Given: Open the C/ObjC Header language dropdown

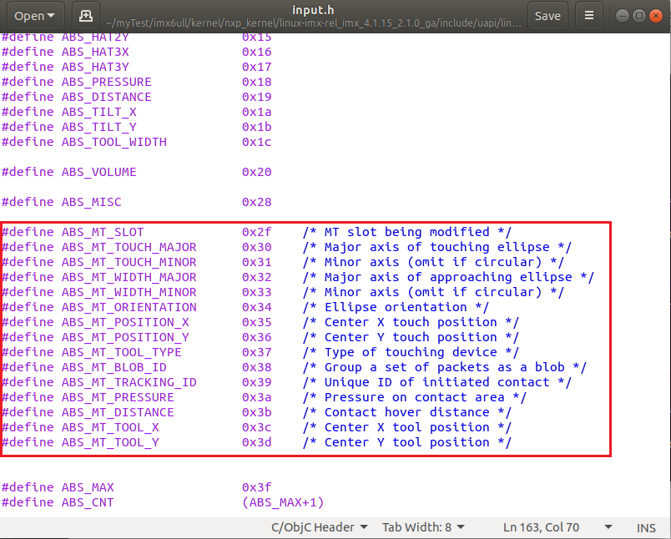Looking at the screenshot, I should click(x=320, y=527).
